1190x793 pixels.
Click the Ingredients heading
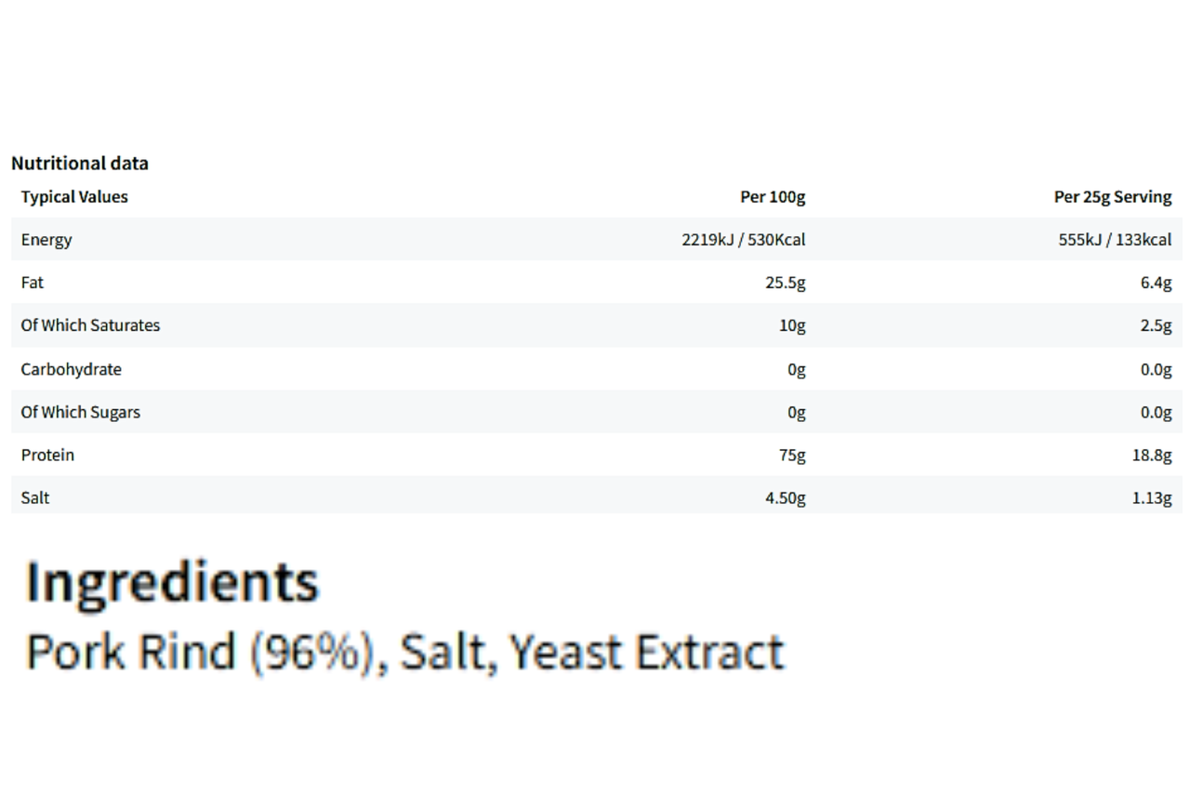pyautogui.click(x=173, y=583)
